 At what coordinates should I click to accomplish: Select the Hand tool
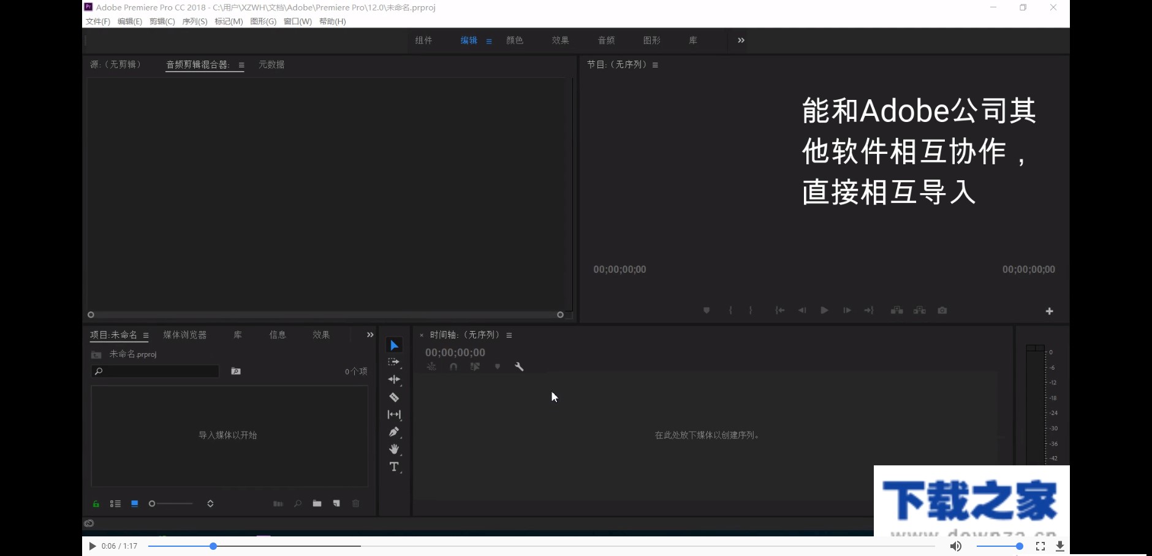[395, 449]
